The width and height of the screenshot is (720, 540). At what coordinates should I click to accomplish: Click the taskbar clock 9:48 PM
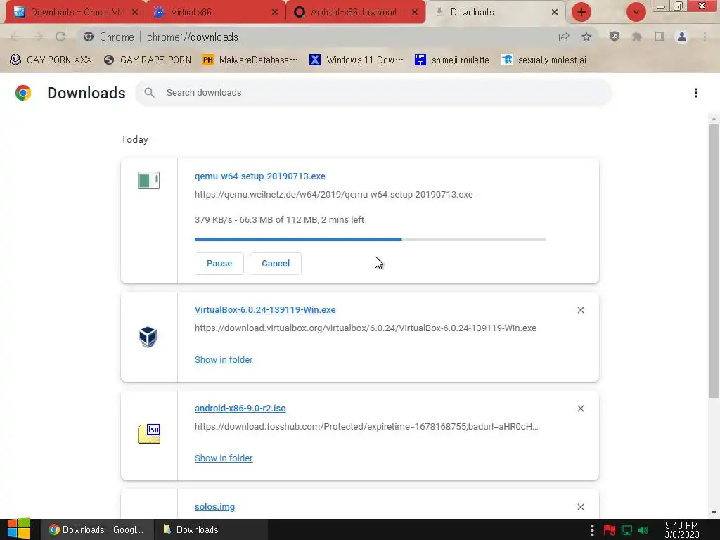[x=682, y=530]
